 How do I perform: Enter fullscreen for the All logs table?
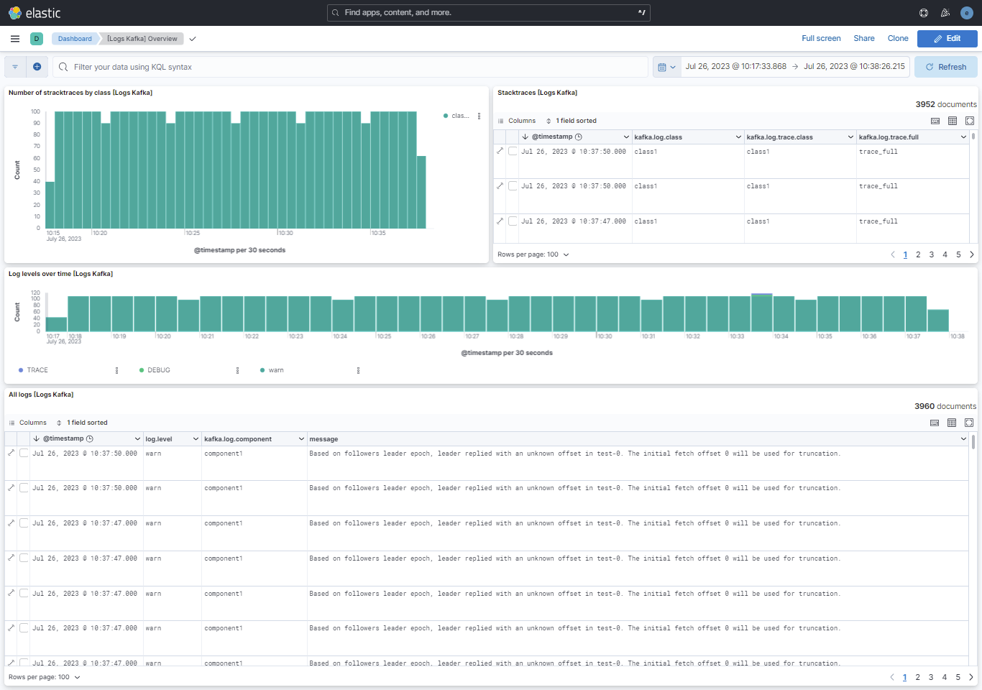click(x=969, y=423)
